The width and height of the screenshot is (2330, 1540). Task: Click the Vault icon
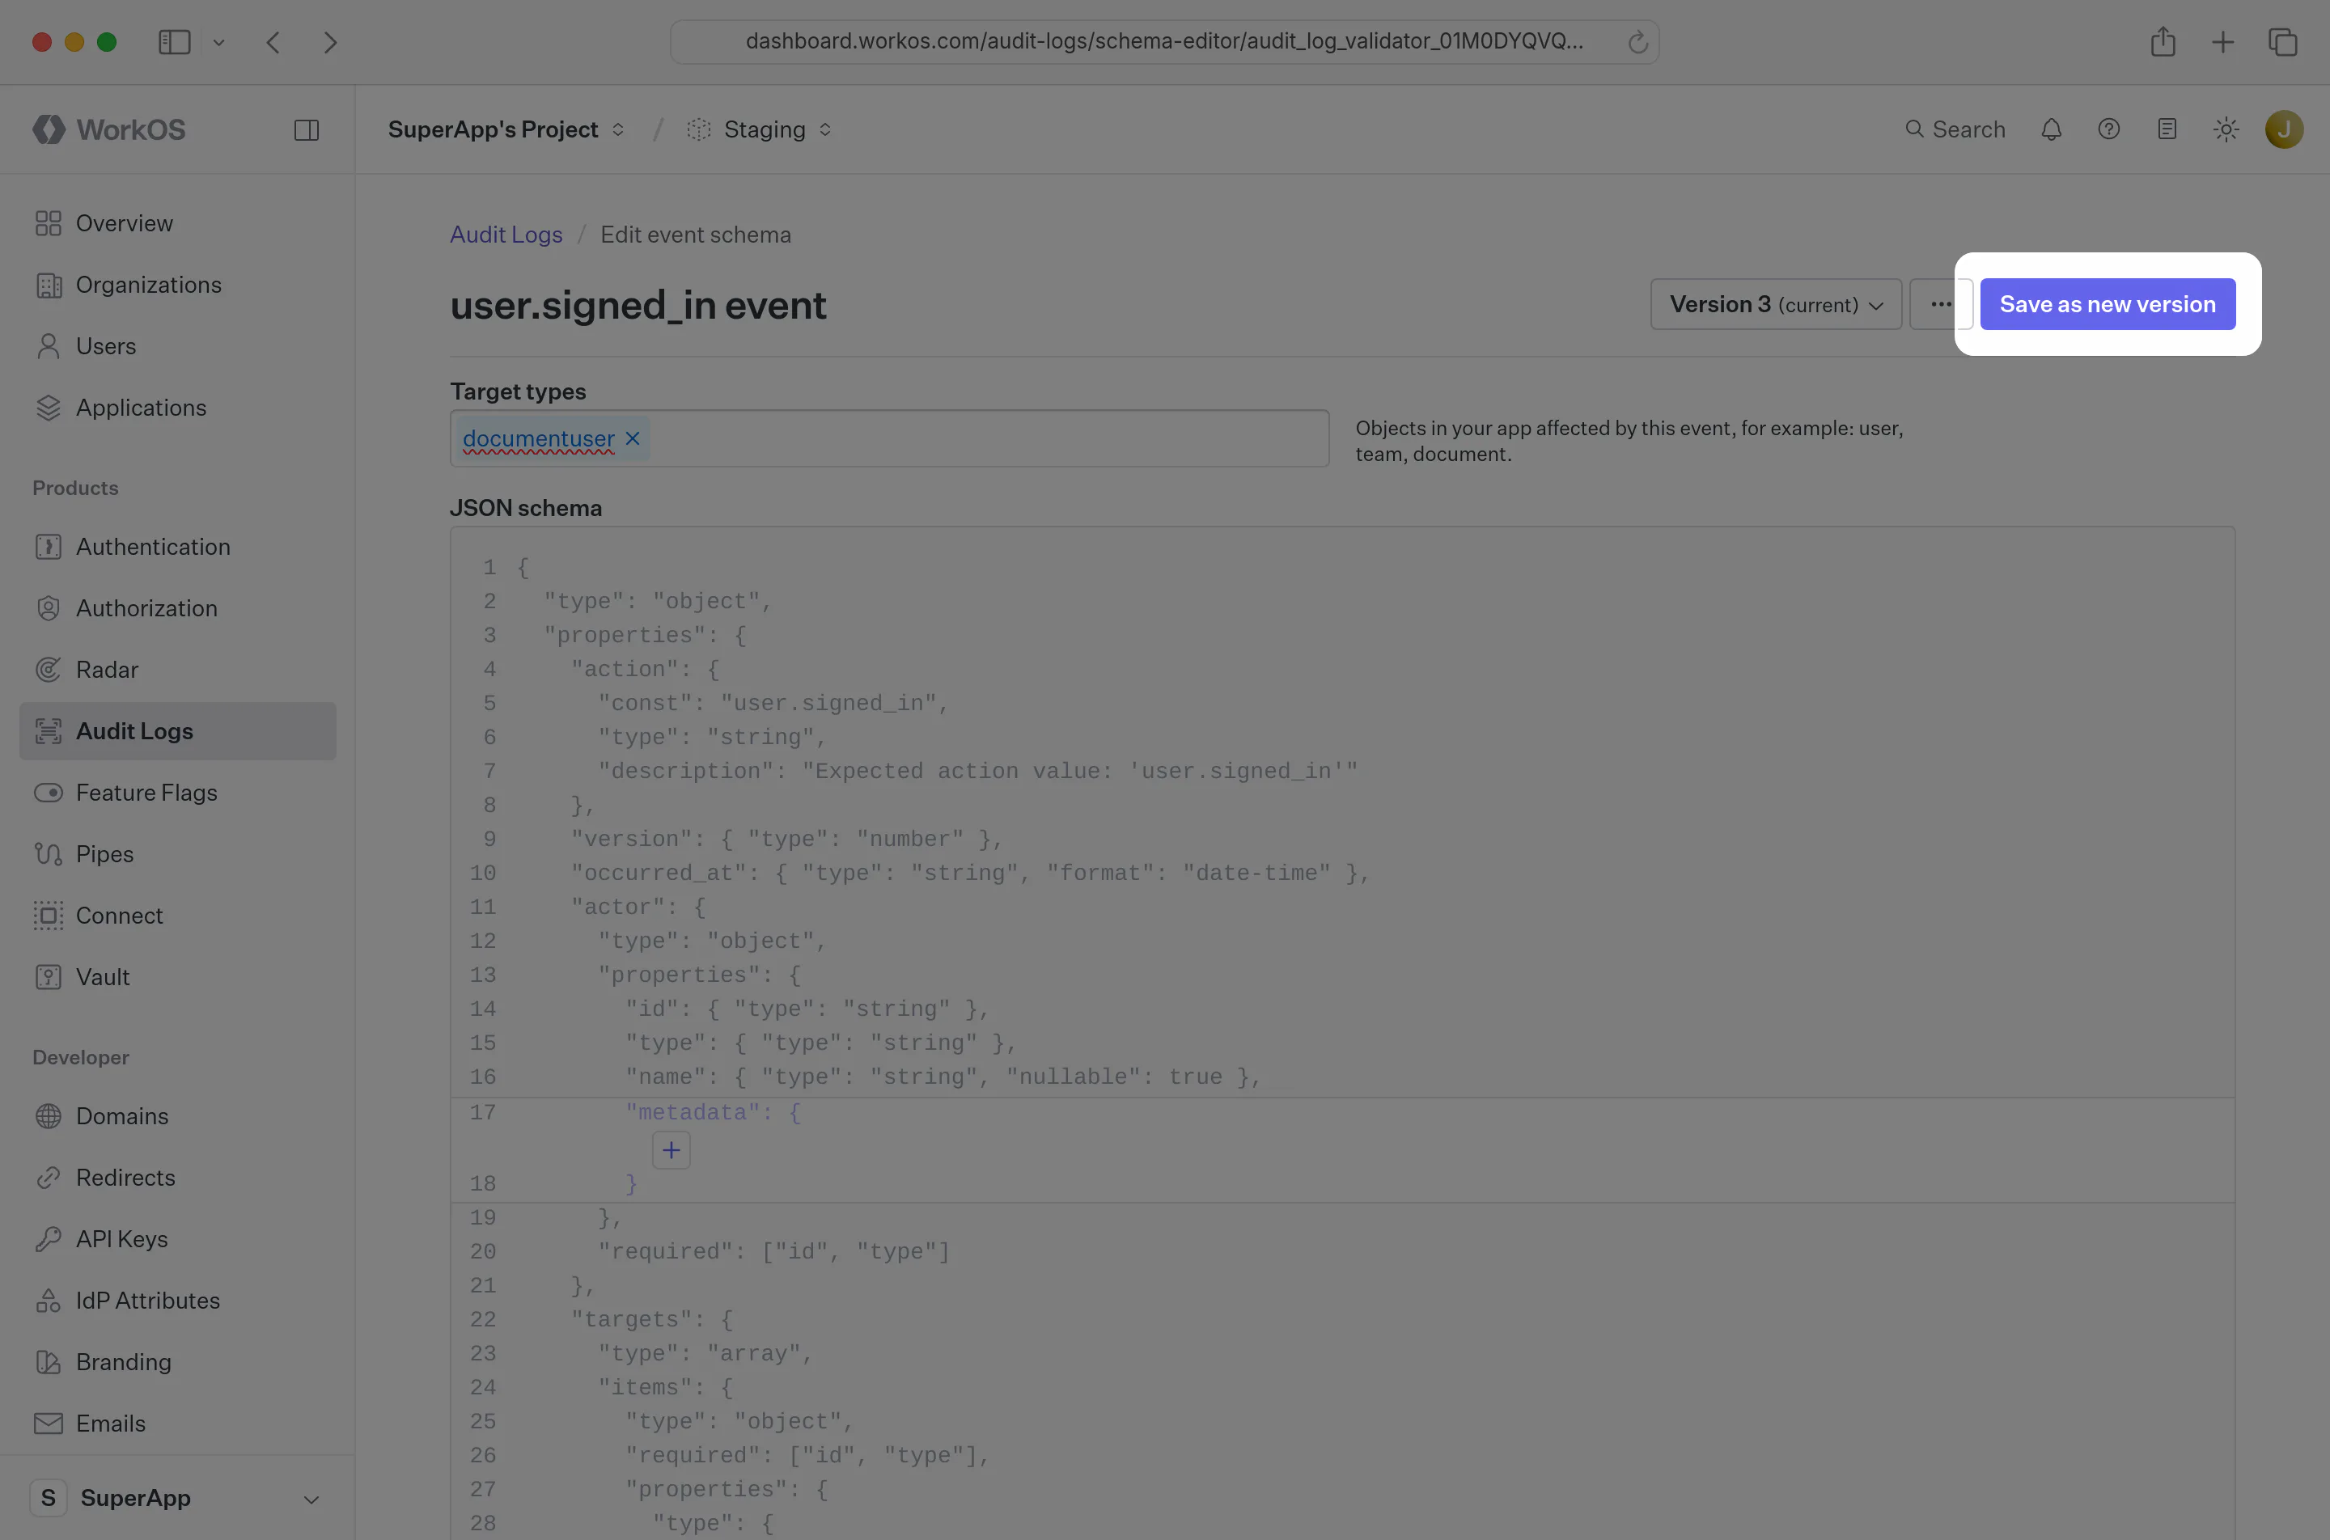(48, 977)
